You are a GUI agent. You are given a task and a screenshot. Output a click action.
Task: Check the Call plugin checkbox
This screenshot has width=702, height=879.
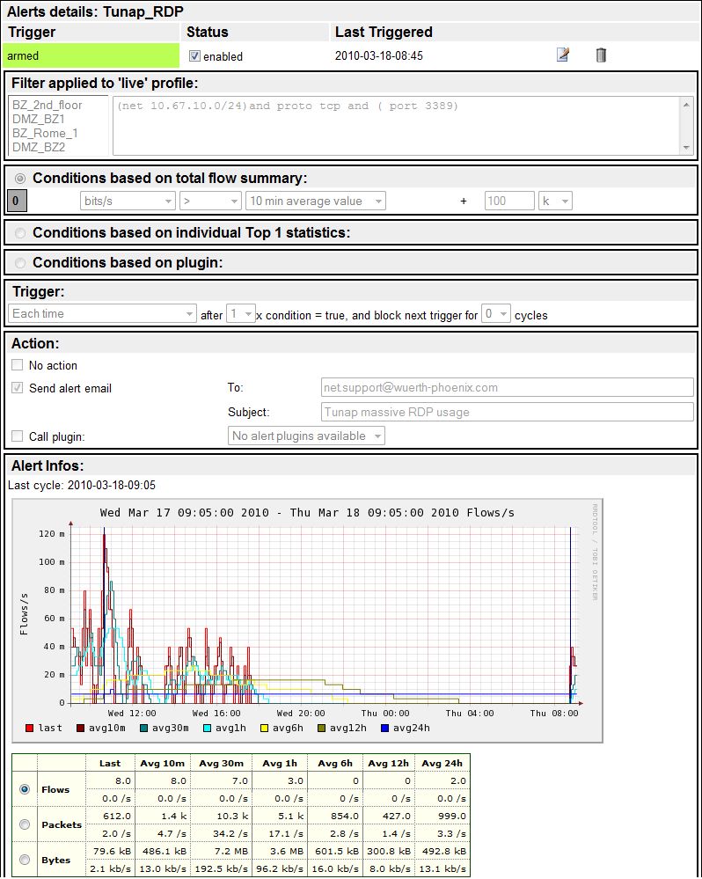18,436
